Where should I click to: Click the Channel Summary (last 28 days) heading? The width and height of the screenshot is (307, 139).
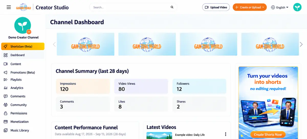[92, 71]
